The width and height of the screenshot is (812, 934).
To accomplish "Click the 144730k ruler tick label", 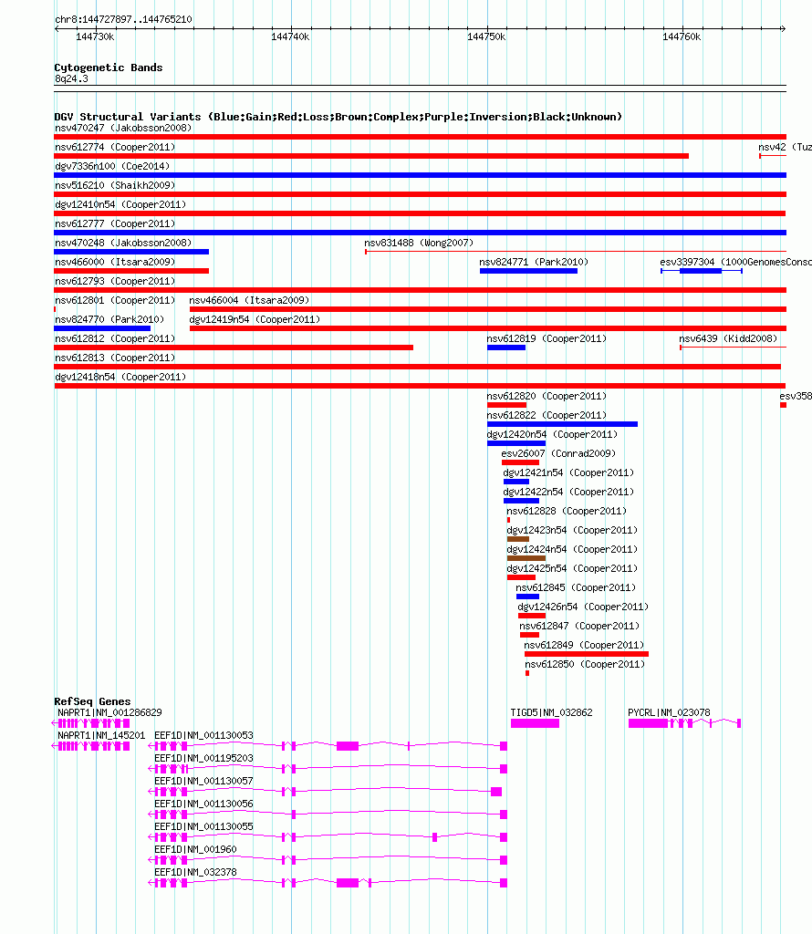I will (95, 36).
